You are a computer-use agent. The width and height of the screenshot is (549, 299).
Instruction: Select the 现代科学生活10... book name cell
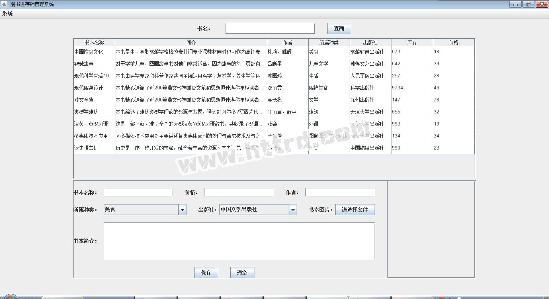point(94,76)
